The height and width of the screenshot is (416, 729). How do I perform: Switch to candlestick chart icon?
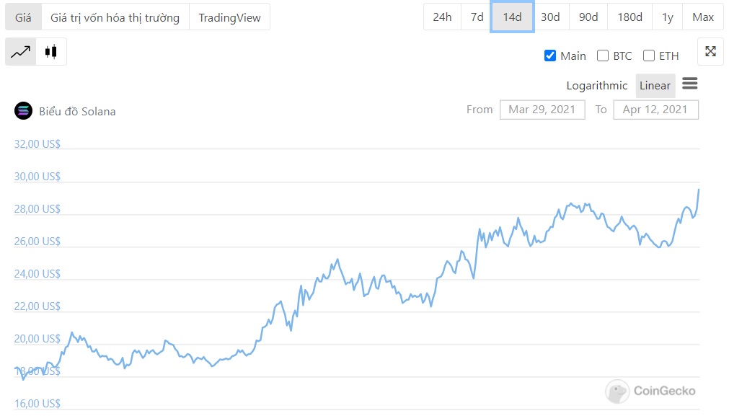(50, 52)
